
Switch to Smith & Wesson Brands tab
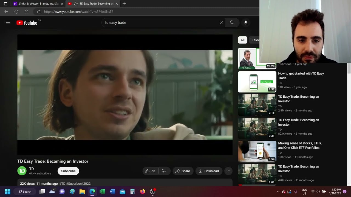coord(39,4)
